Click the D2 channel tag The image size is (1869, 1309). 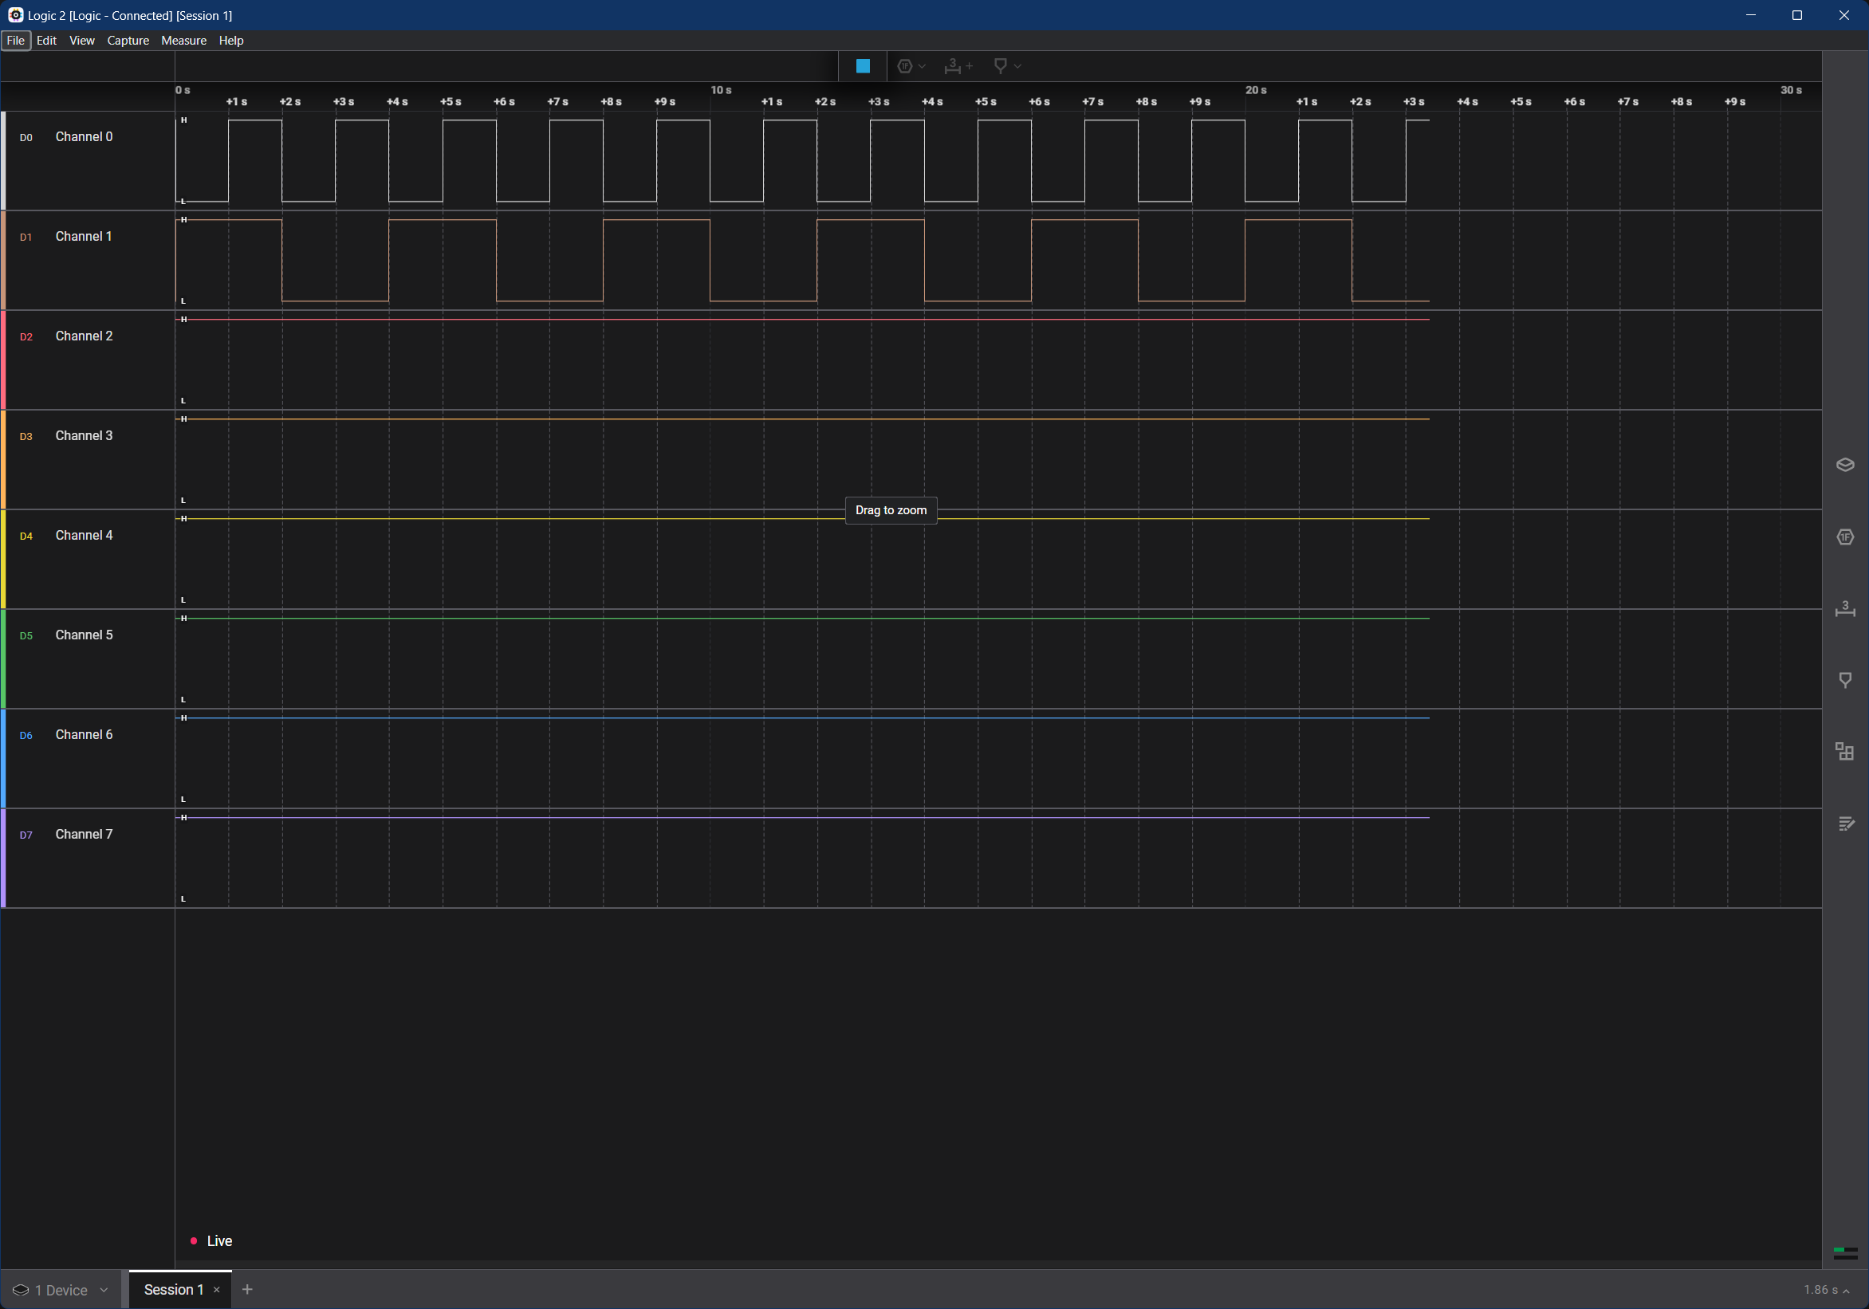click(26, 337)
